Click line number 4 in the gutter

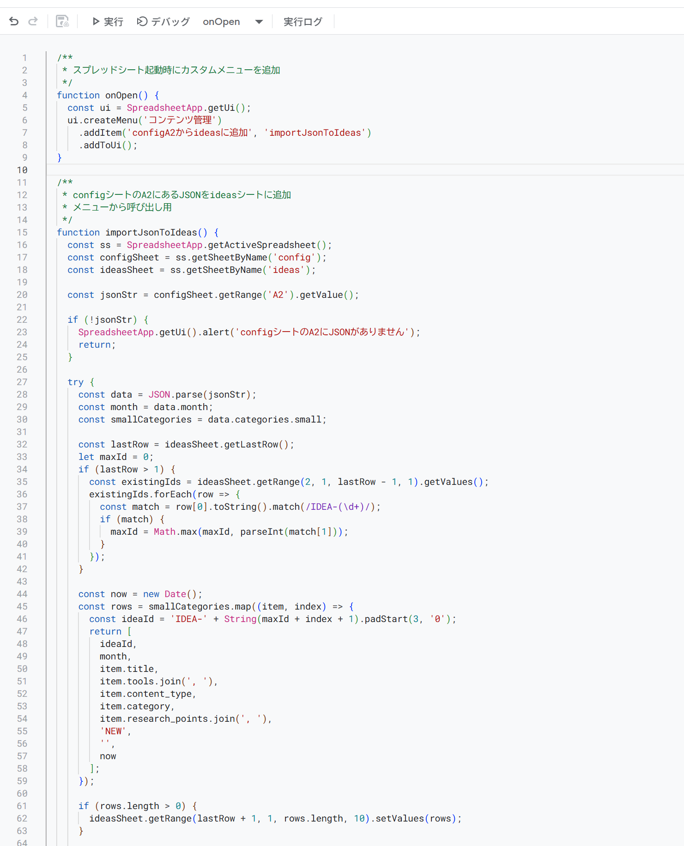pos(24,95)
